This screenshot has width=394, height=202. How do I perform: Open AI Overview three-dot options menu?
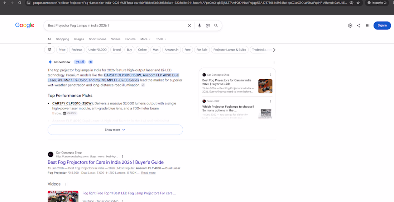(x=274, y=62)
